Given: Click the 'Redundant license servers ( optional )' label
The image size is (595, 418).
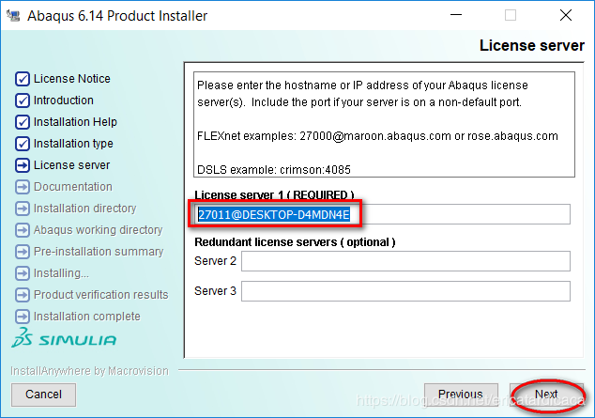Looking at the screenshot, I should click(x=295, y=242).
